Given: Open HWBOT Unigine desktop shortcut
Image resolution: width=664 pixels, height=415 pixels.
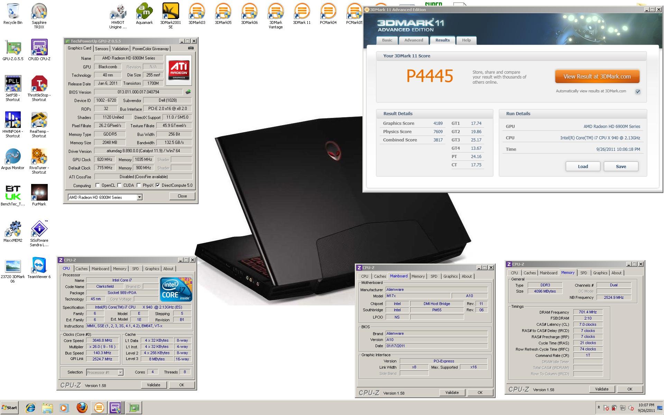Looking at the screenshot, I should (118, 16).
